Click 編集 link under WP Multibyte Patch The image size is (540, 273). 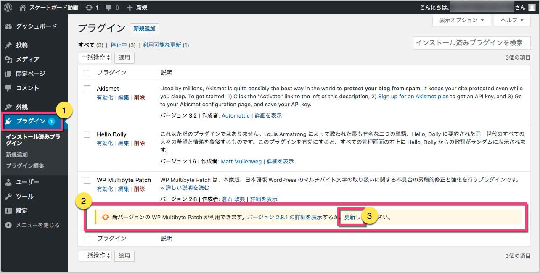point(124,189)
